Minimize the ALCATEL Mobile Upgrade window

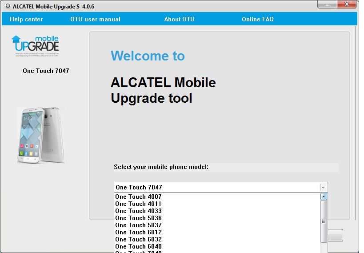point(327,4)
